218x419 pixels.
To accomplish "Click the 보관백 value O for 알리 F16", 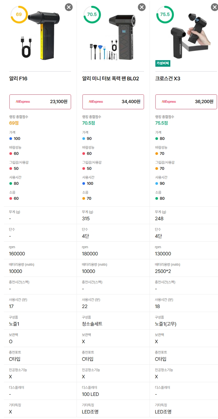I will click(11, 342).
